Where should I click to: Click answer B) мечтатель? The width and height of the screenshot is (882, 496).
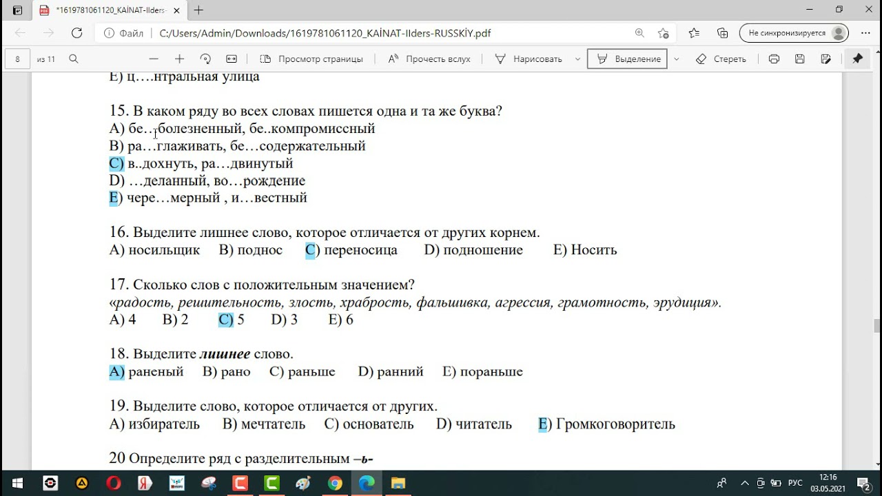coord(264,424)
